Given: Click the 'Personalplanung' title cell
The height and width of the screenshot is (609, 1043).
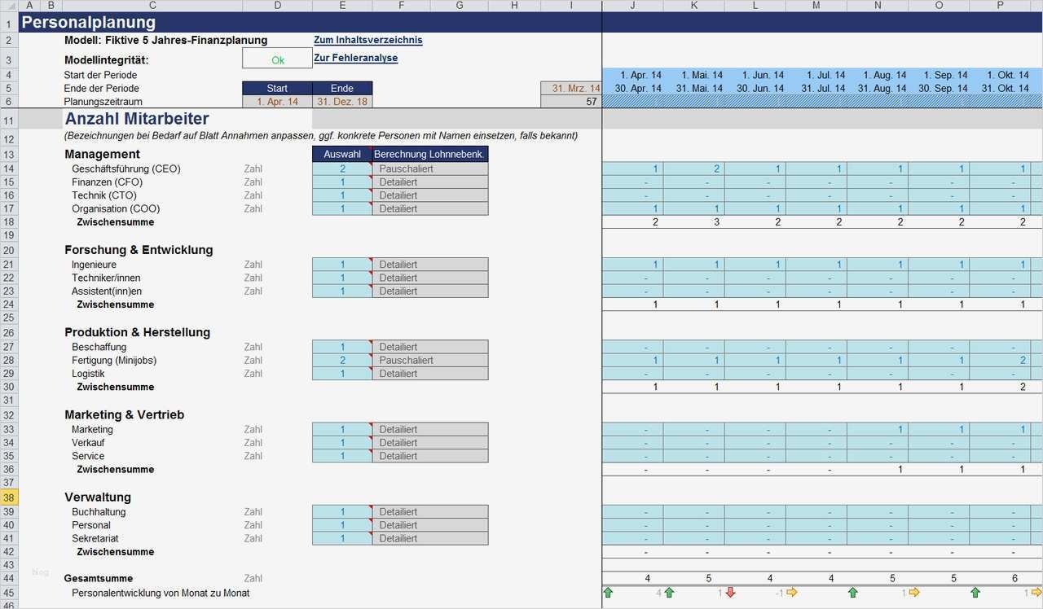Looking at the screenshot, I should point(89,23).
